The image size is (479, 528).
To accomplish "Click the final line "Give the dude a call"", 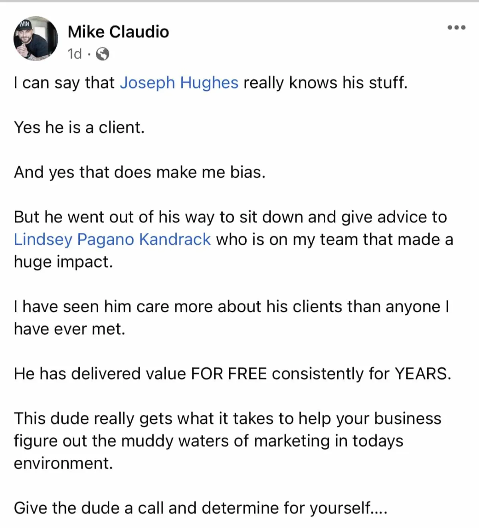I will [200, 508].
